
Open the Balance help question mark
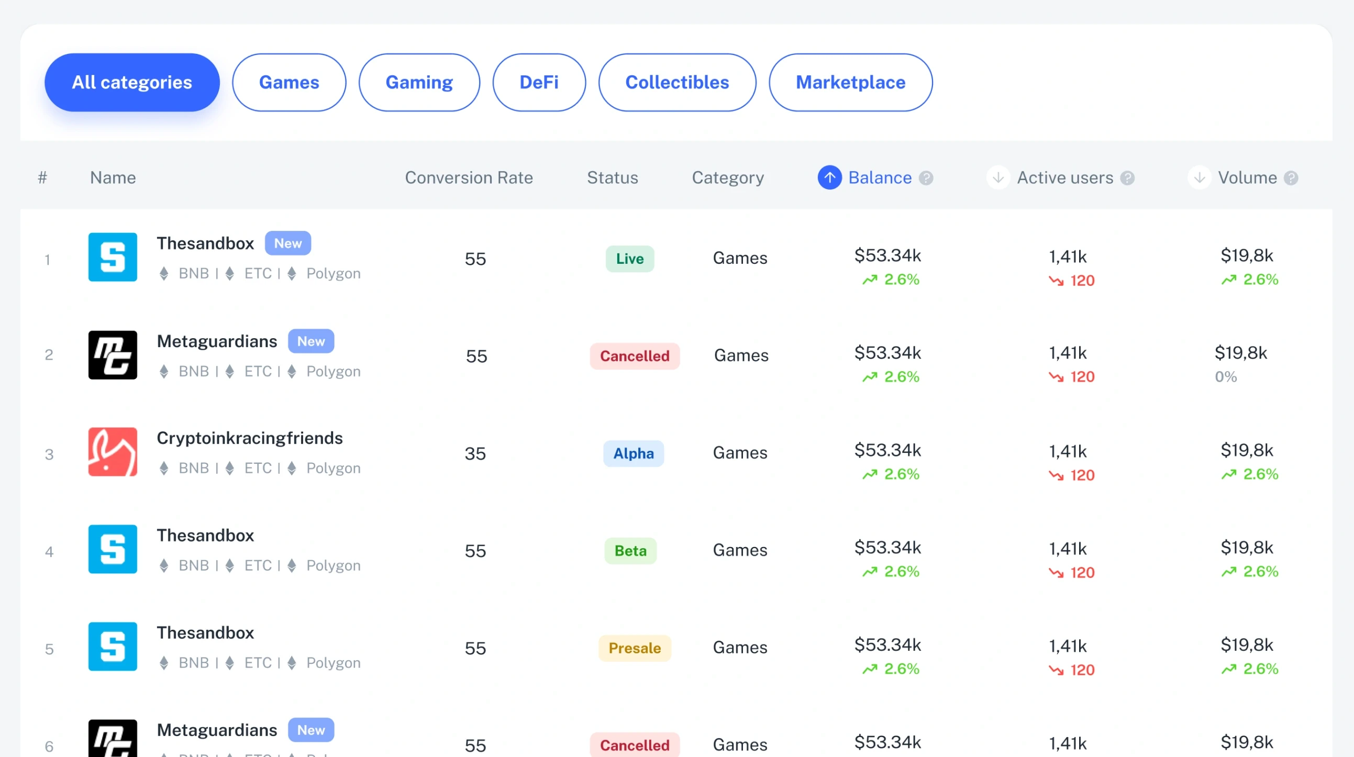coord(926,178)
